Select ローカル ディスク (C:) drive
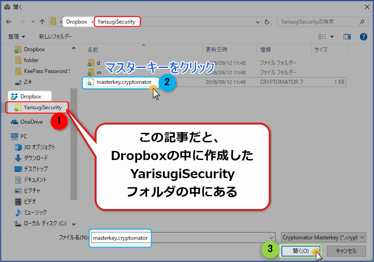 point(45,223)
